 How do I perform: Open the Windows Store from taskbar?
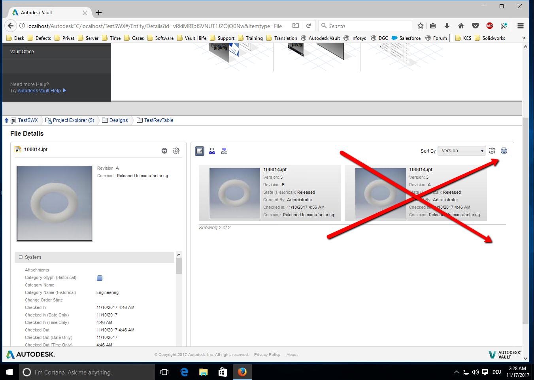tap(223, 372)
